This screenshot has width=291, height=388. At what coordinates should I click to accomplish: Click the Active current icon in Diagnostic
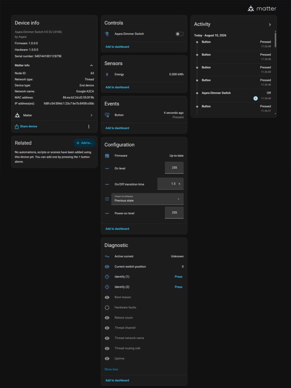(x=107, y=257)
